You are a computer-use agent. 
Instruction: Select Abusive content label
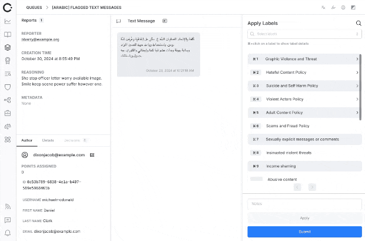[x=304, y=179]
